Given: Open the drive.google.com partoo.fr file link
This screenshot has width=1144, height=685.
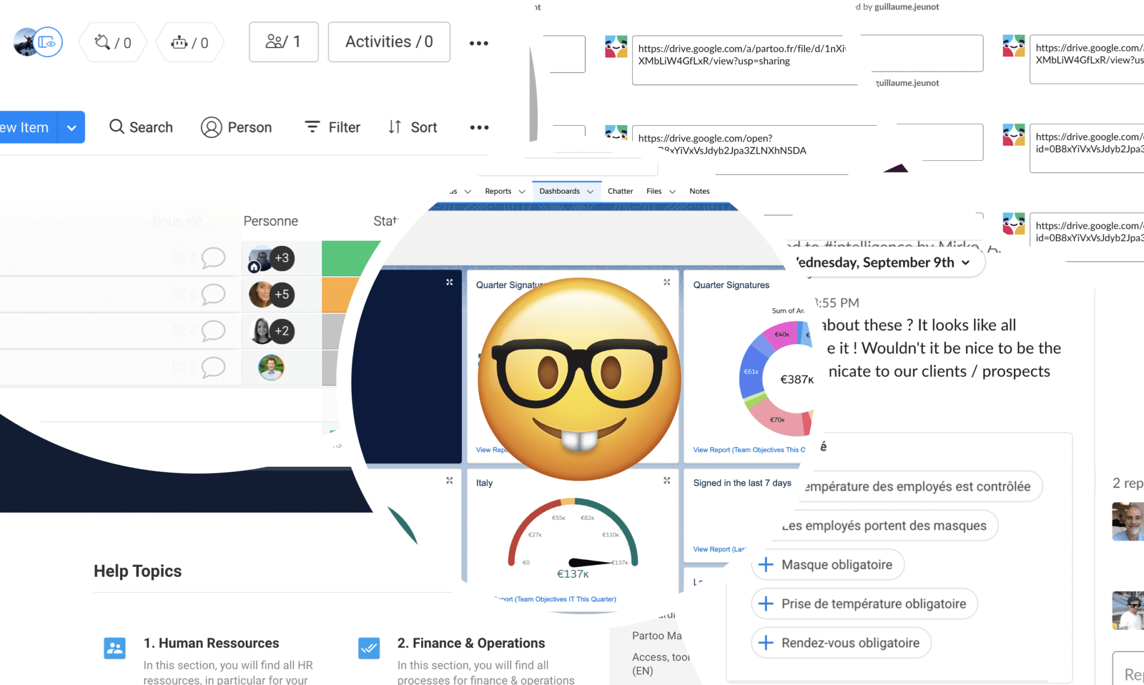Looking at the screenshot, I should (x=743, y=55).
